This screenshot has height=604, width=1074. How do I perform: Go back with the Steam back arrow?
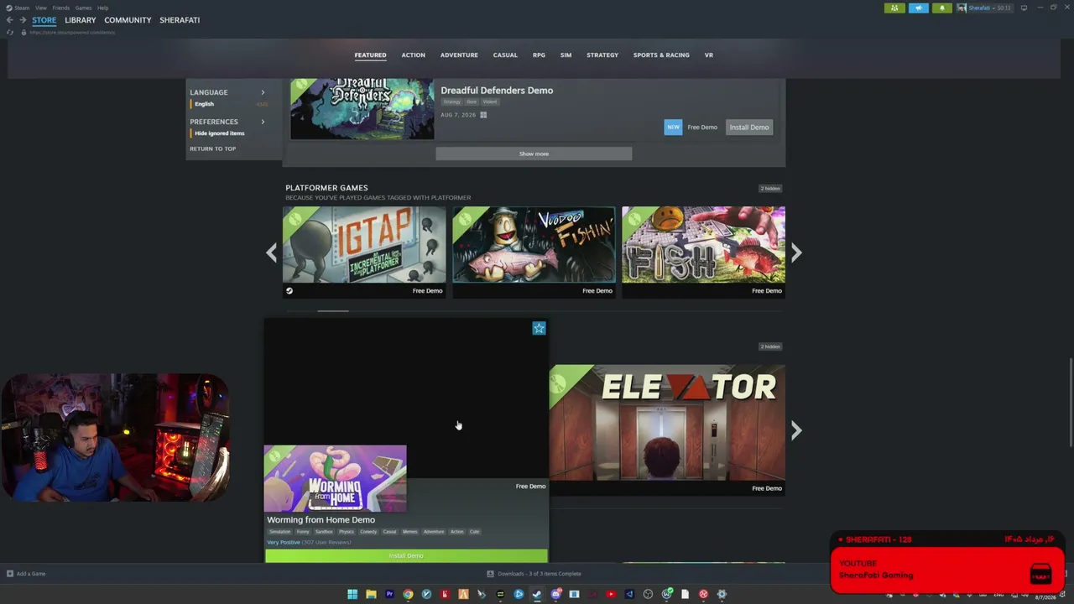click(x=9, y=20)
